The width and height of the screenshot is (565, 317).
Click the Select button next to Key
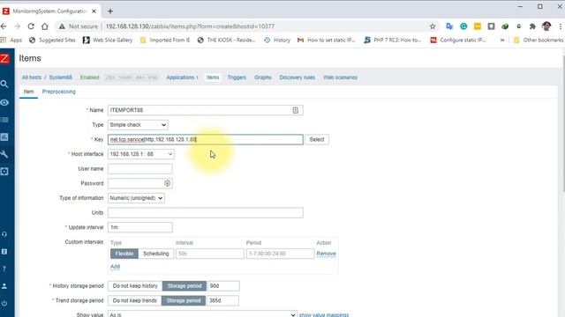(317, 139)
